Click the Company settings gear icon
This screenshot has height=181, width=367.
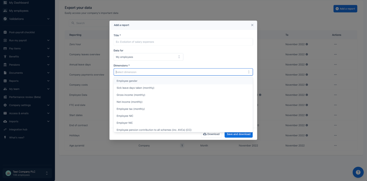[5, 105]
